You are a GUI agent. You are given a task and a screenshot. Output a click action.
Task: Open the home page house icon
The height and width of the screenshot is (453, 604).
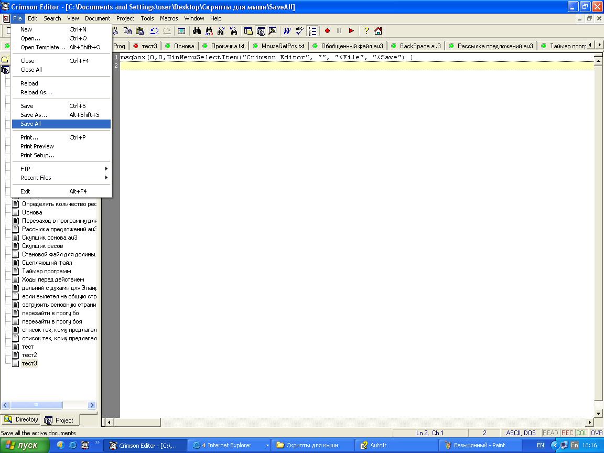[378, 31]
